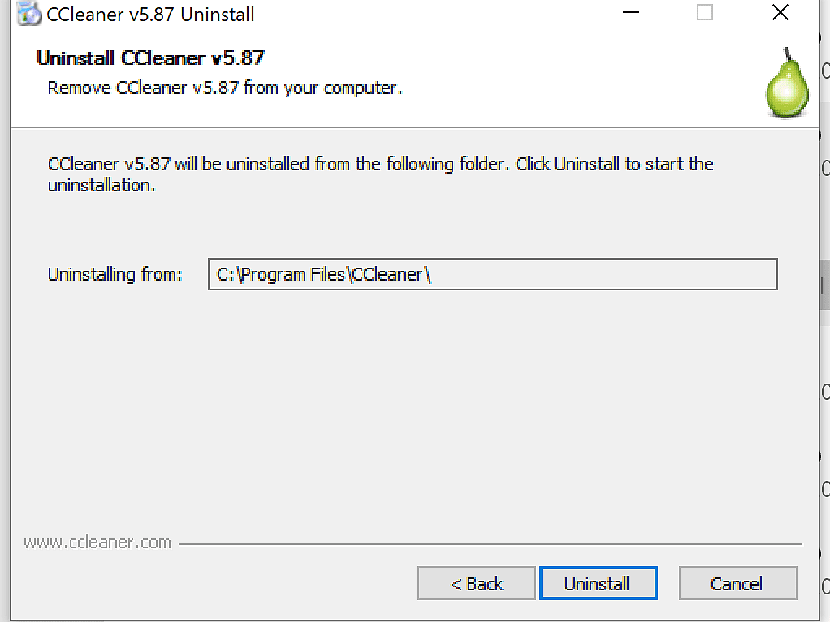Click the Uninstall button to start removal
830x622 pixels.
point(598,583)
